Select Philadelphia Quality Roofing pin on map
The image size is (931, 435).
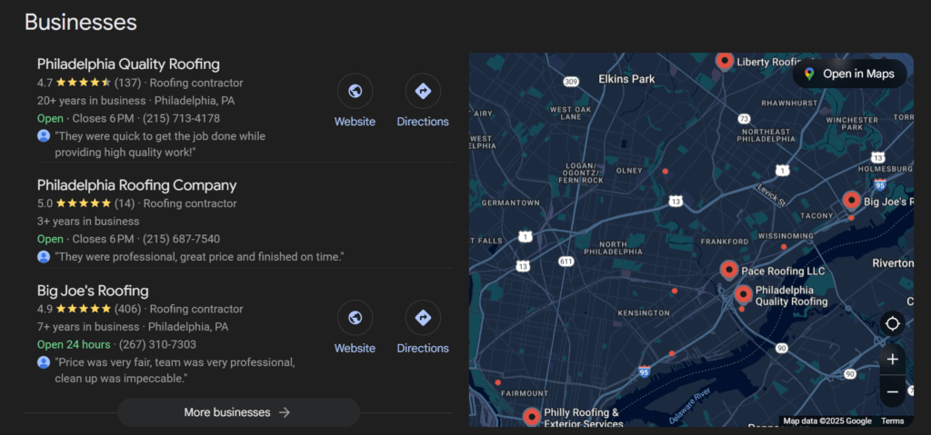[x=744, y=295]
